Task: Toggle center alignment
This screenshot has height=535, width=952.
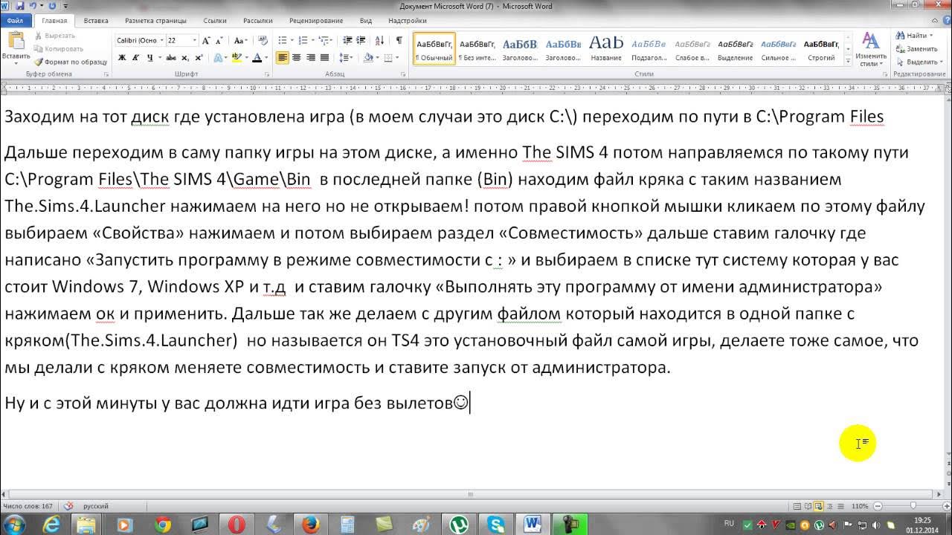Action: click(x=297, y=58)
